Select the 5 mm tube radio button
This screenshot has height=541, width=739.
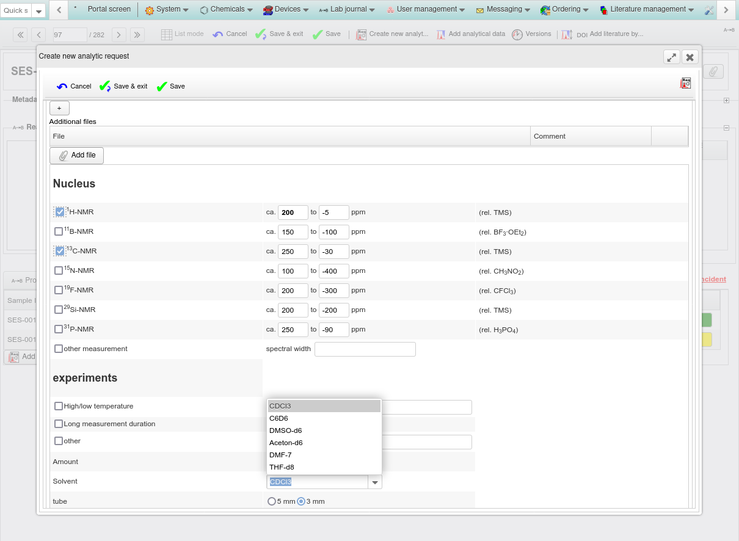pos(272,501)
